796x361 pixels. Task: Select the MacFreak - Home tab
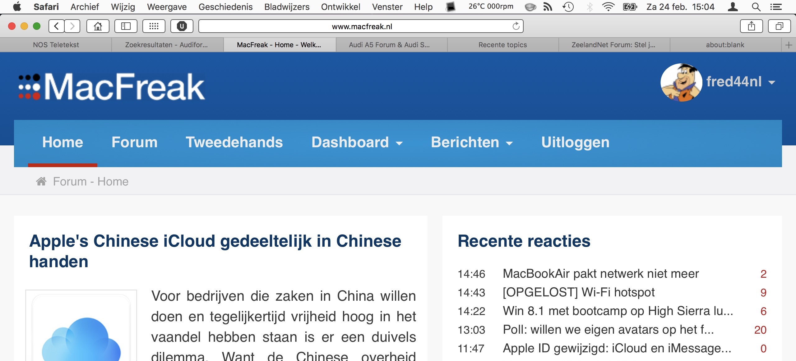pyautogui.click(x=279, y=45)
